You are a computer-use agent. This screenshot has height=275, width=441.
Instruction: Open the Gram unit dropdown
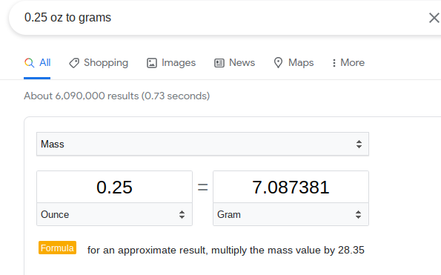tap(291, 214)
